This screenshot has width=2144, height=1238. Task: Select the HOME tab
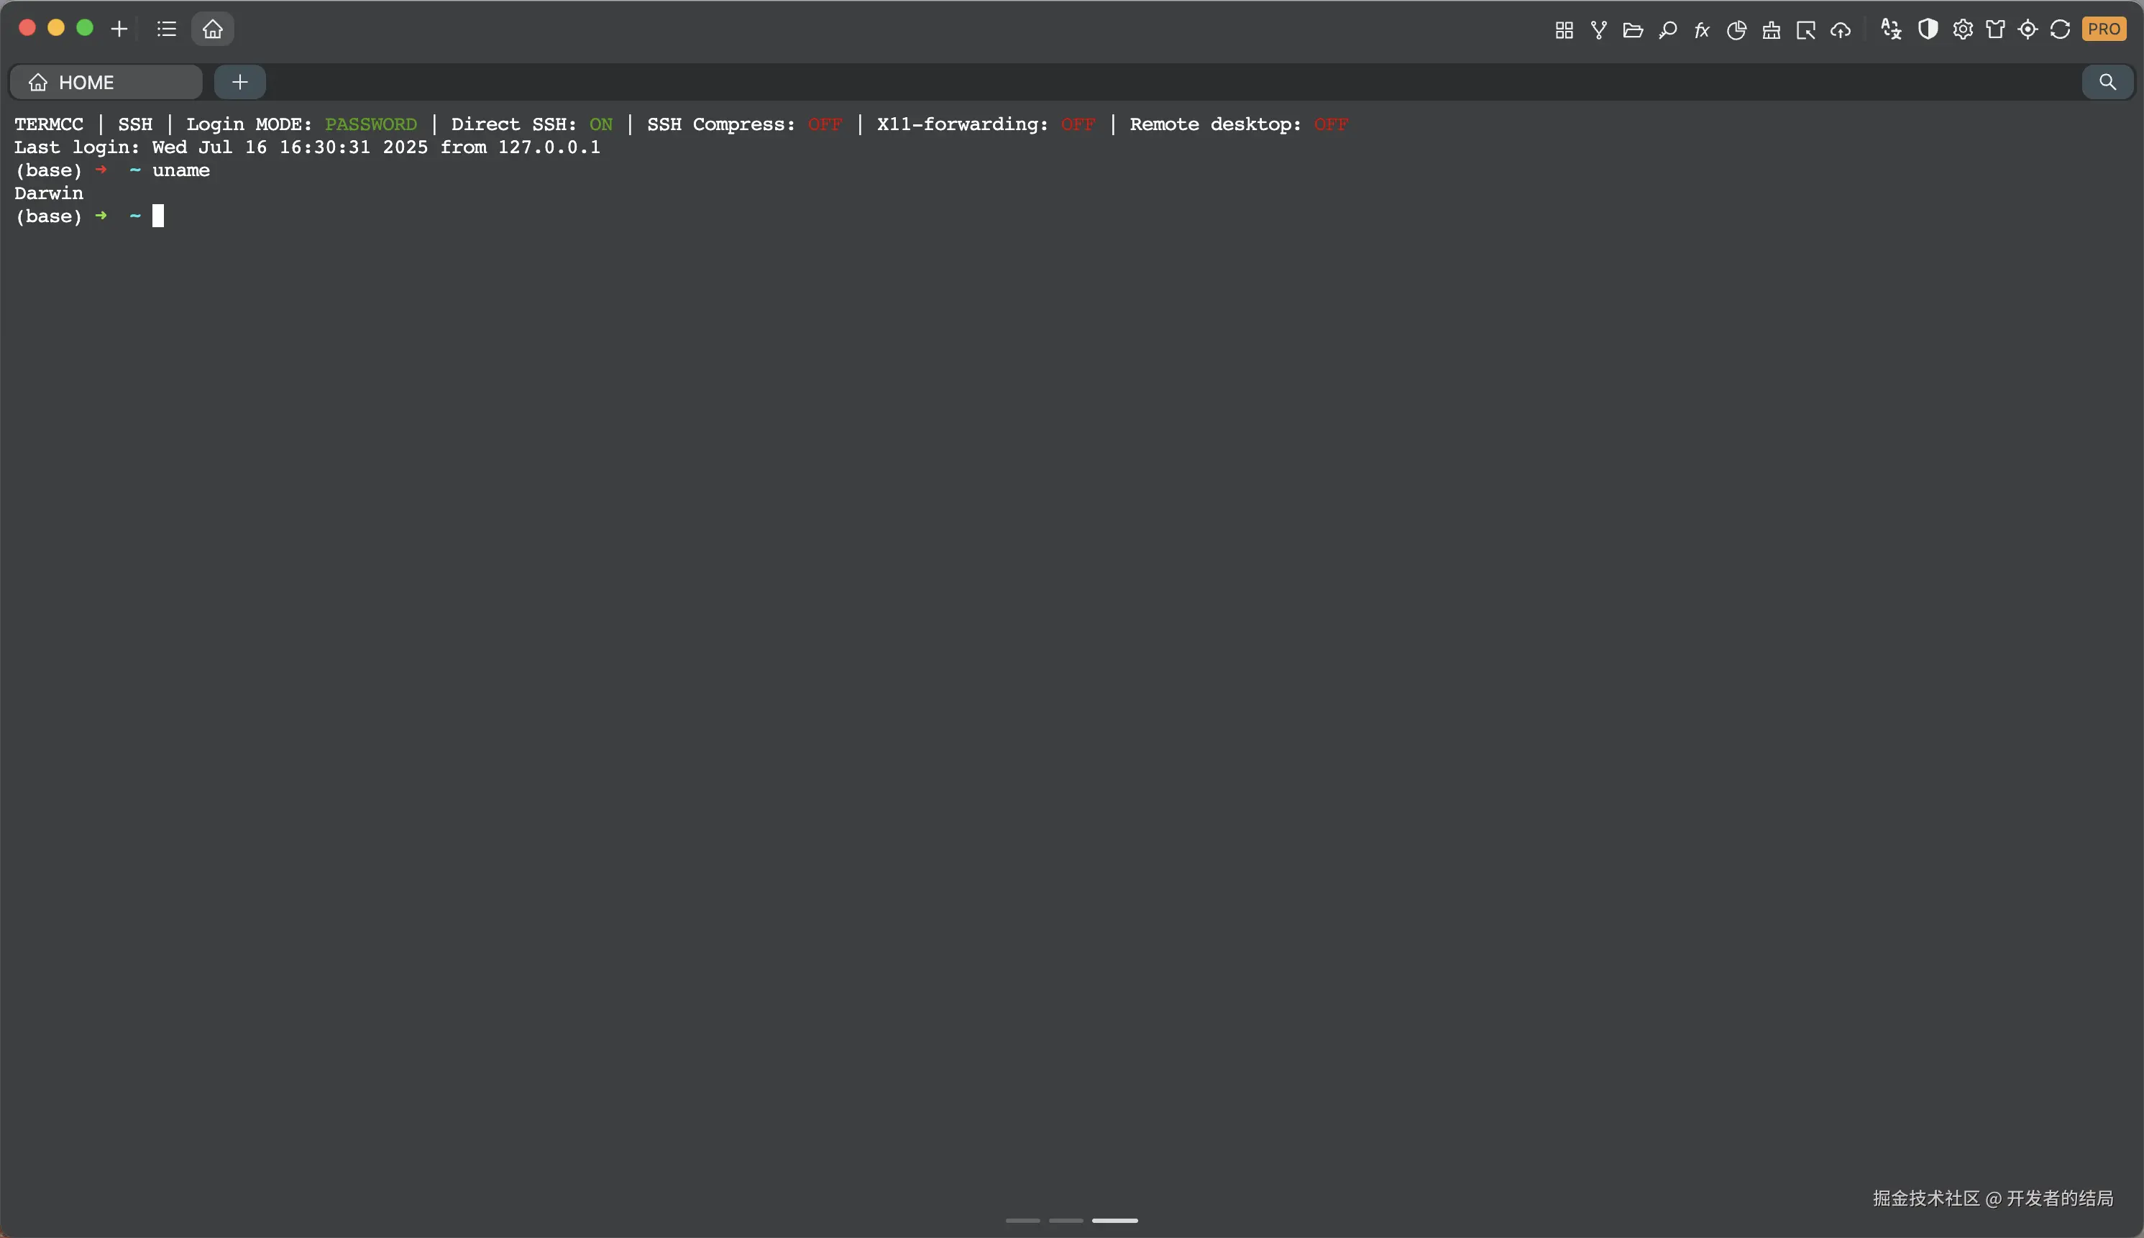pyautogui.click(x=106, y=82)
